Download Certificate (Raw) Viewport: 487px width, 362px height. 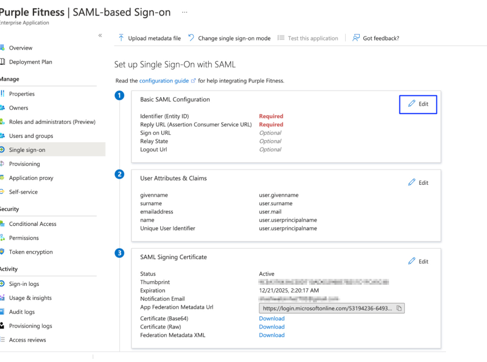point(272,327)
